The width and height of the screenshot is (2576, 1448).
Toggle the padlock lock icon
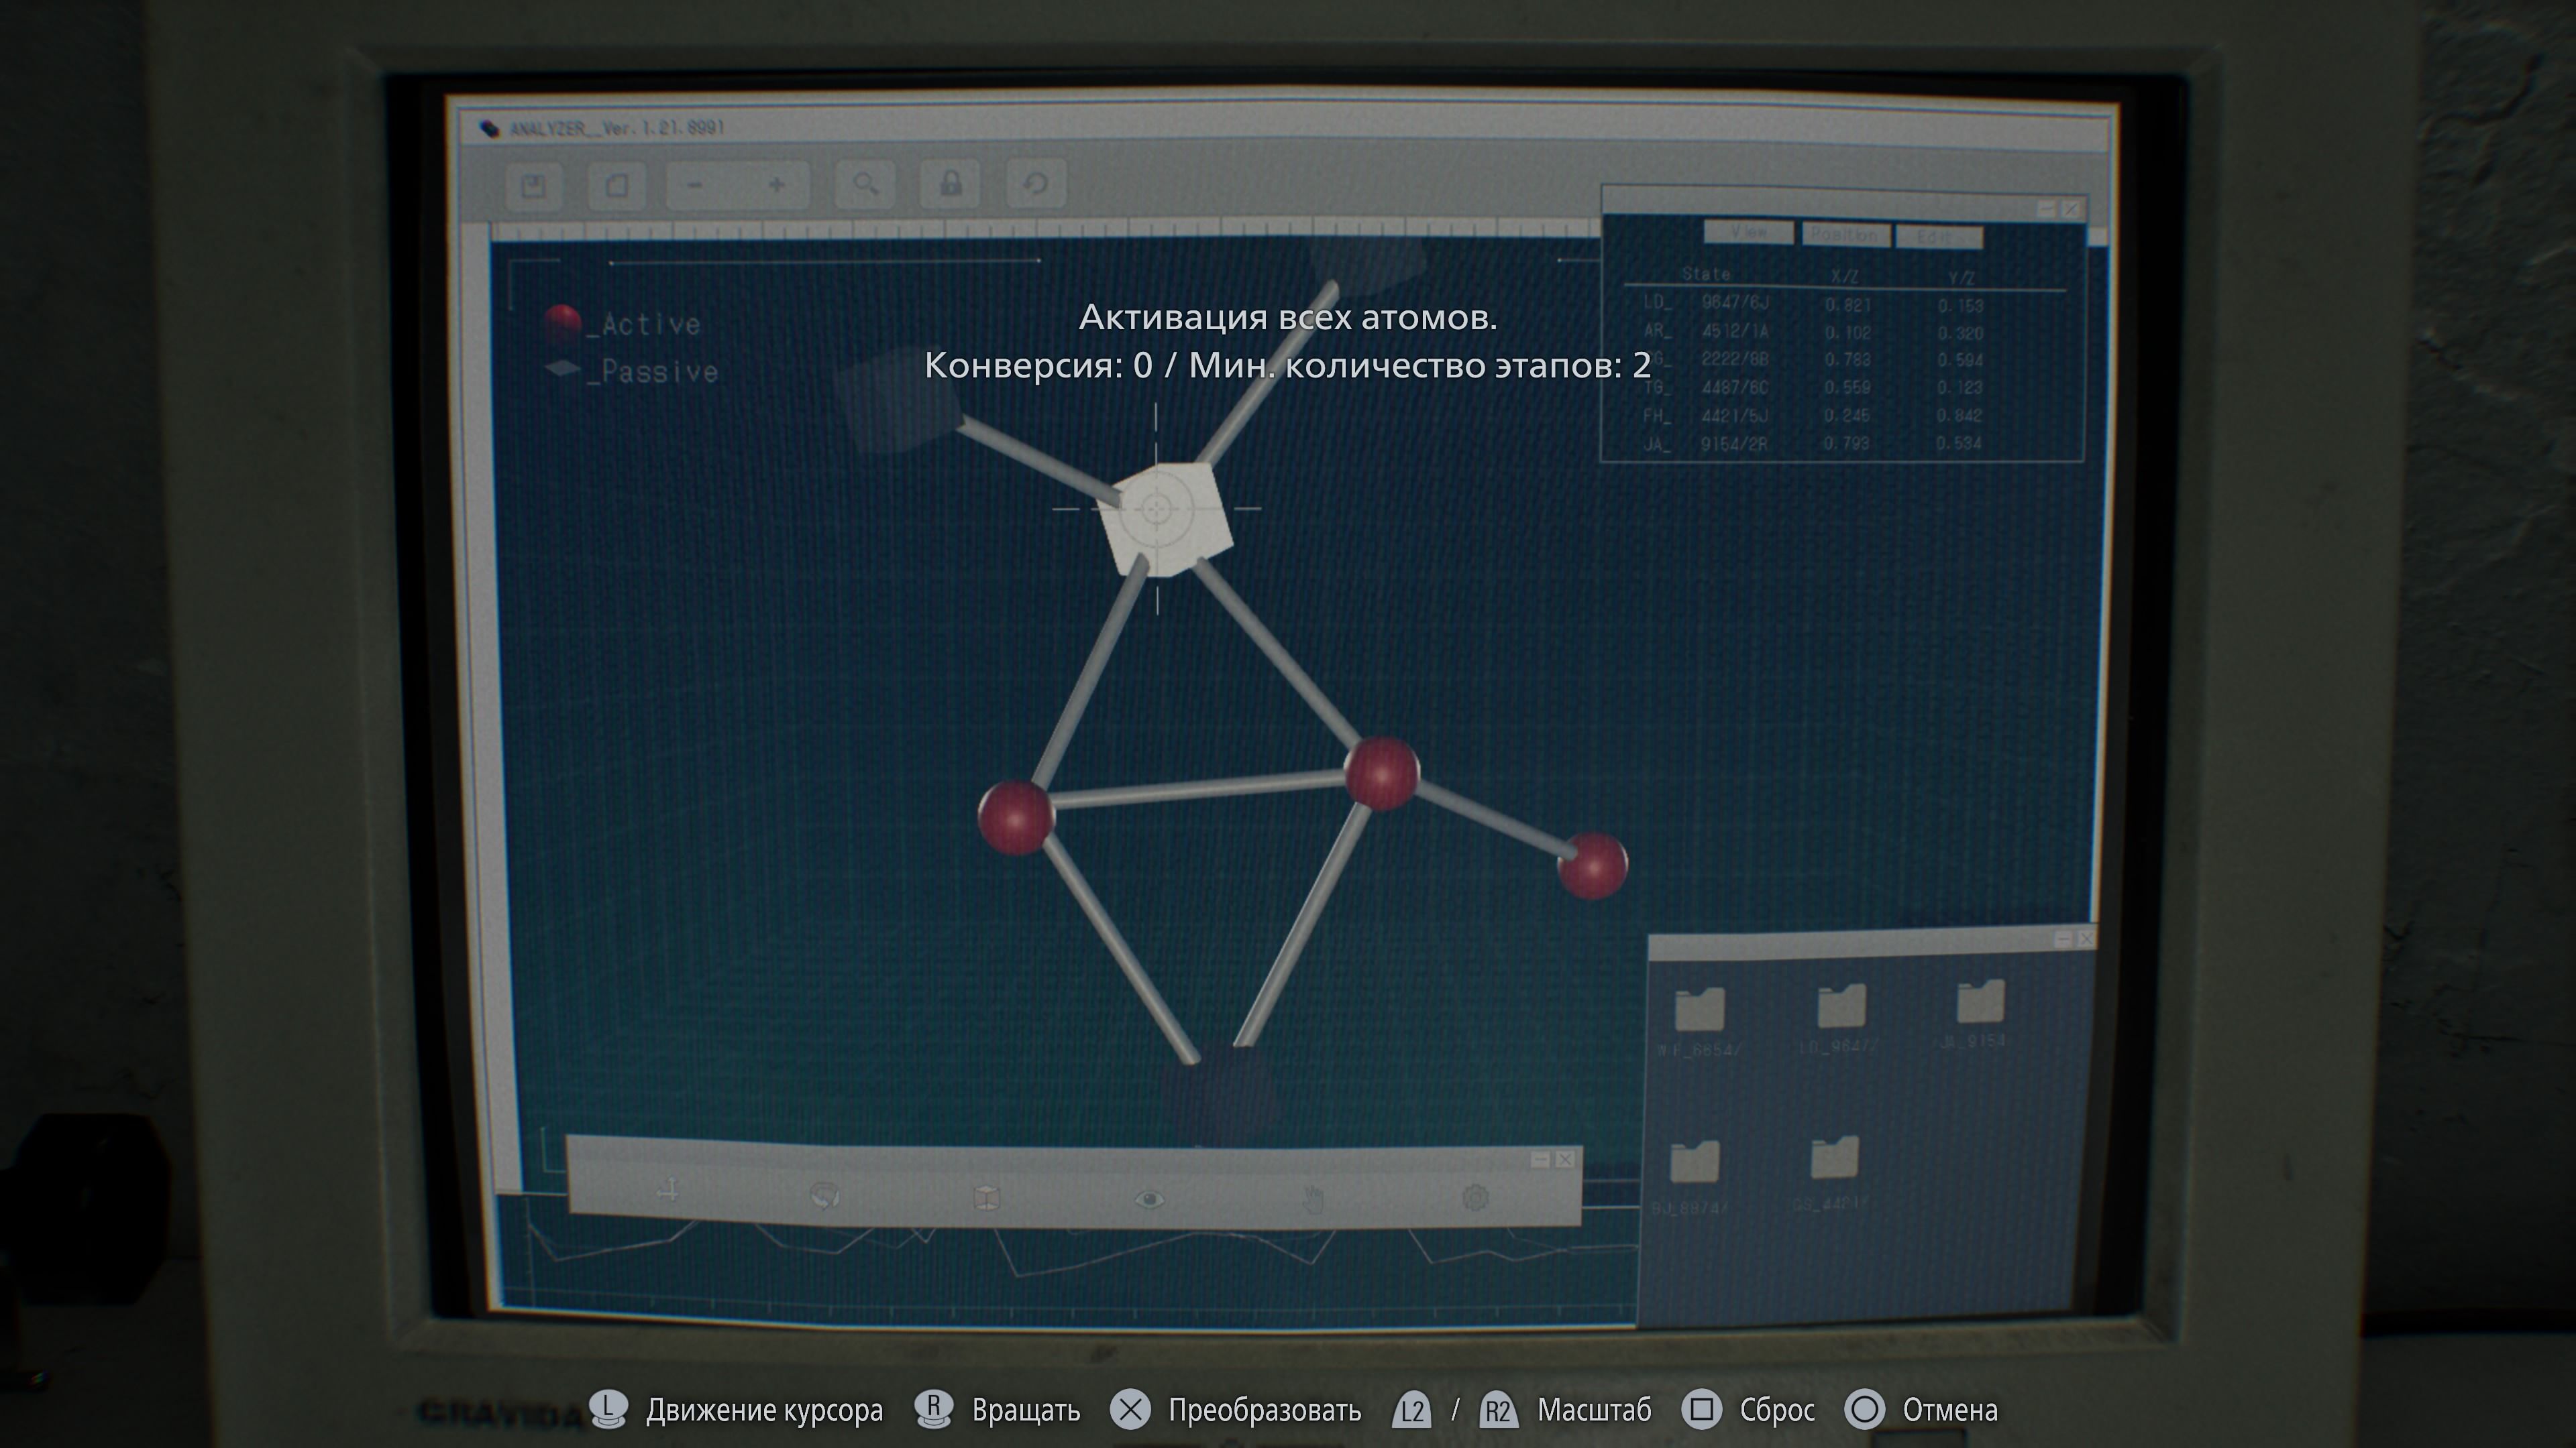[x=950, y=184]
